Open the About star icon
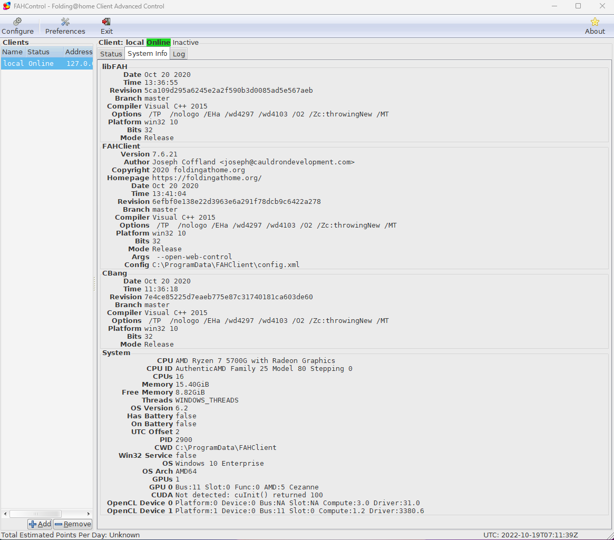This screenshot has width=614, height=540. point(594,22)
